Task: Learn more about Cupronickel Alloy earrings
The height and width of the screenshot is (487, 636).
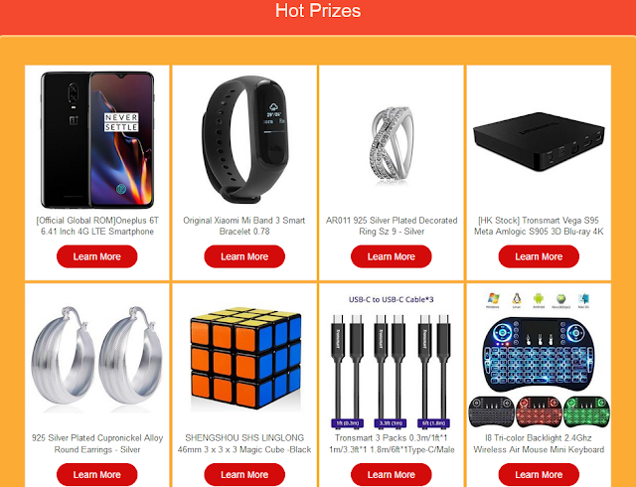Action: pyautogui.click(x=97, y=474)
